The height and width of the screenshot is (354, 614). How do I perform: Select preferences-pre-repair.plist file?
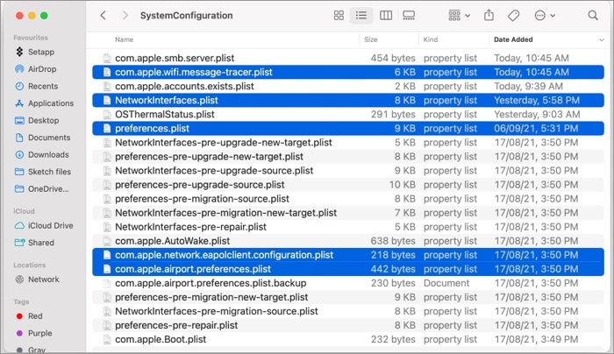pyautogui.click(x=348, y=326)
